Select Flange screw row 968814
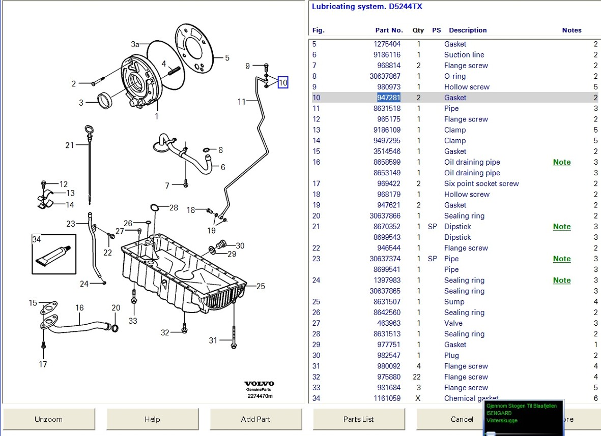This screenshot has height=436, width=601. (454, 66)
